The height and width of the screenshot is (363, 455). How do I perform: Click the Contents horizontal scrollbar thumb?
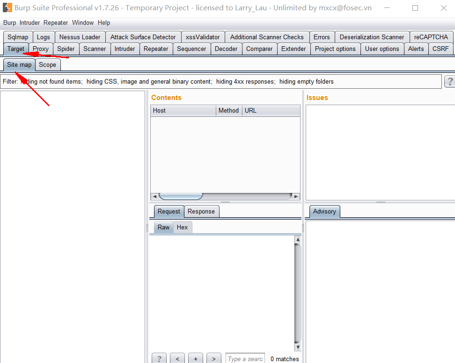[x=181, y=196]
